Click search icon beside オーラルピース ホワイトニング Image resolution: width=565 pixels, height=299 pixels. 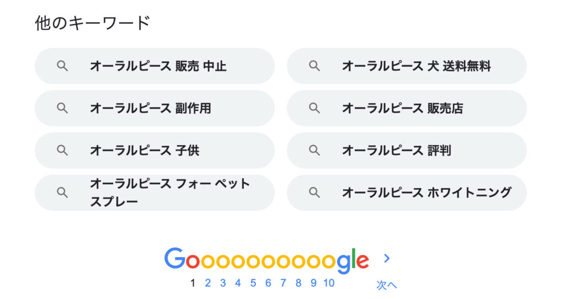(315, 193)
